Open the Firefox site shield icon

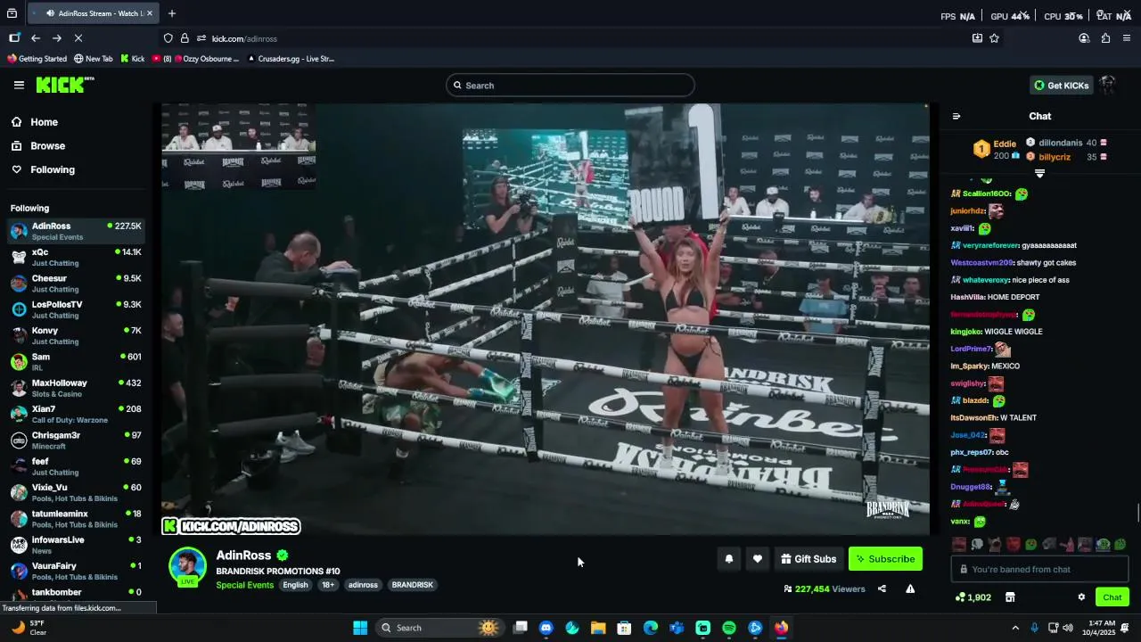click(168, 38)
